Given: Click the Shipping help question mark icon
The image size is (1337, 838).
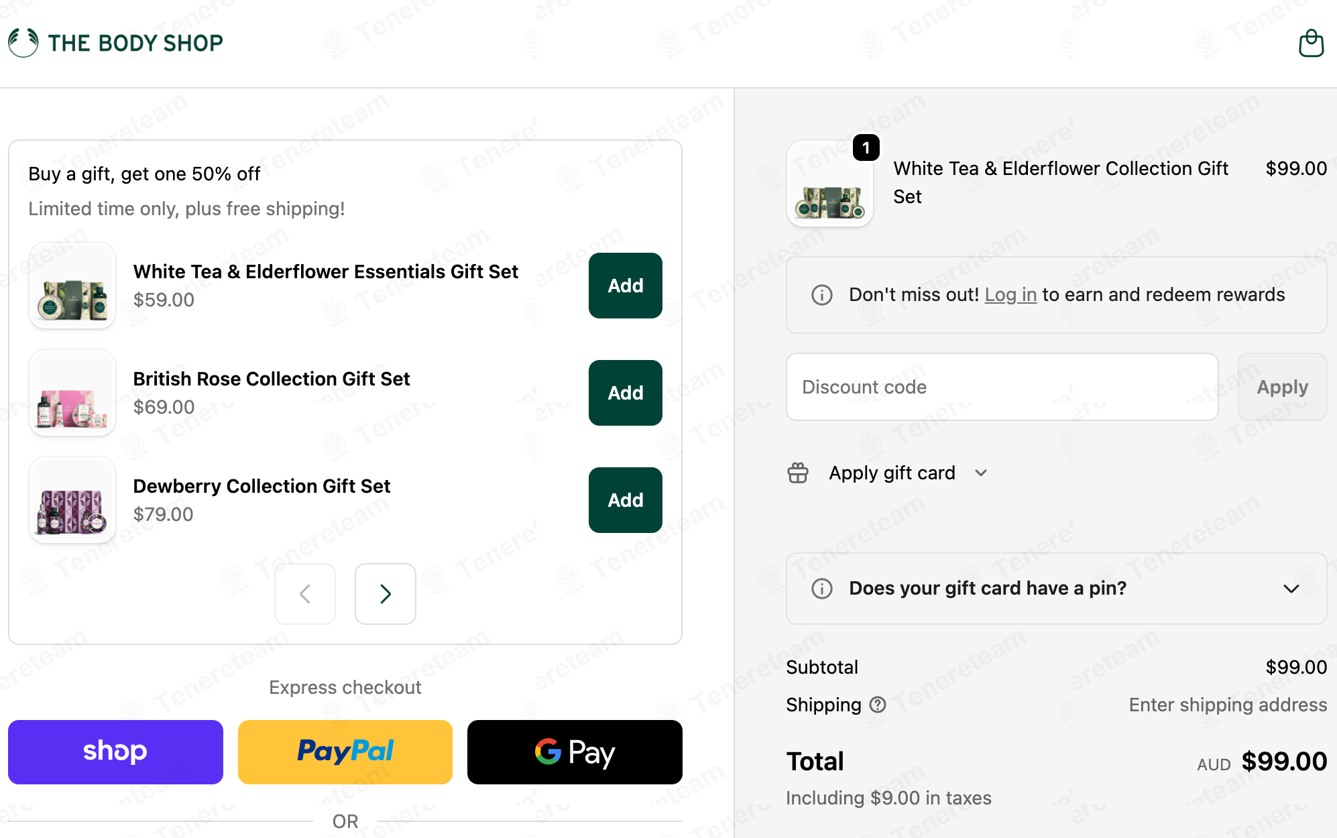Looking at the screenshot, I should (878, 705).
